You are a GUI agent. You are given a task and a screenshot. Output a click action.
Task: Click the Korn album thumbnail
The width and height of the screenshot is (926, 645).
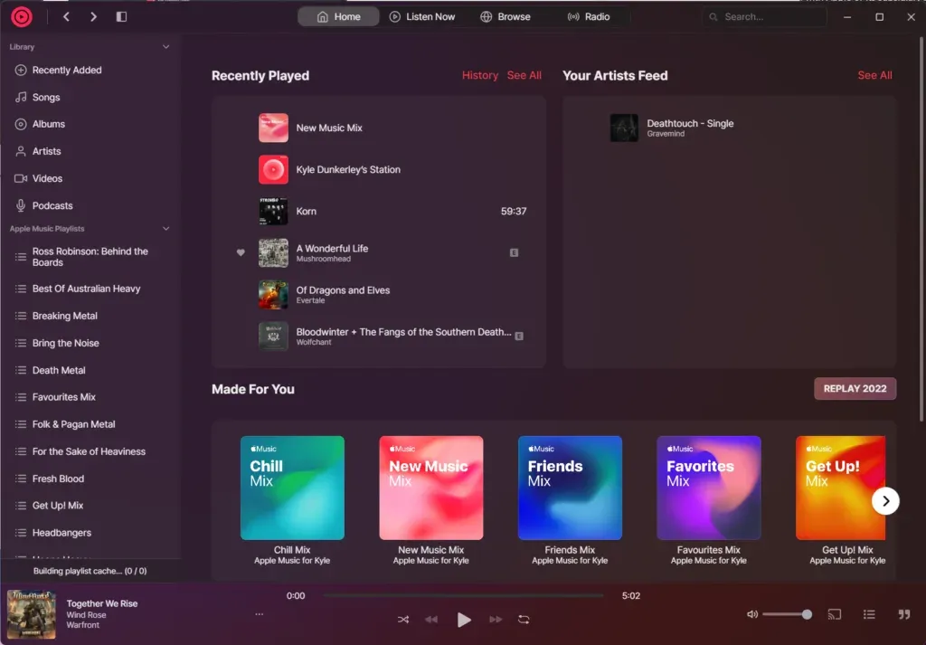tap(273, 212)
